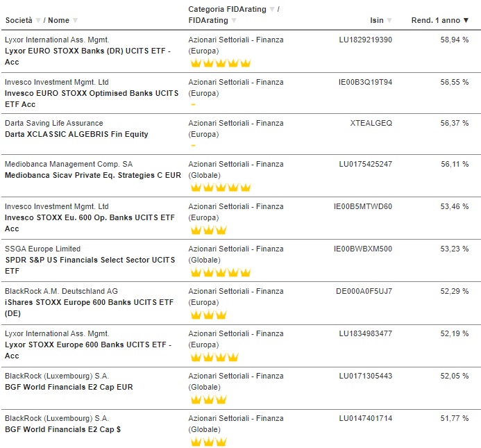This screenshot has height=448, width=481.
Task: Click three-crown rating of BGF World Financials E2 Cap $
Action: (x=208, y=442)
